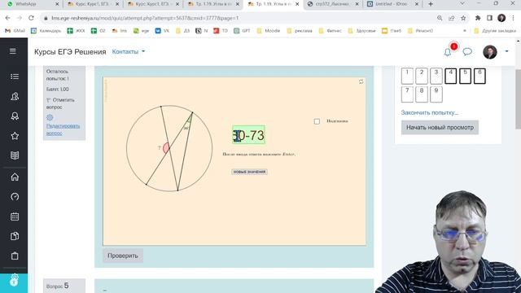The width and height of the screenshot is (521, 293).
Task: Open the Gmail bookmark
Action: pyautogui.click(x=15, y=31)
